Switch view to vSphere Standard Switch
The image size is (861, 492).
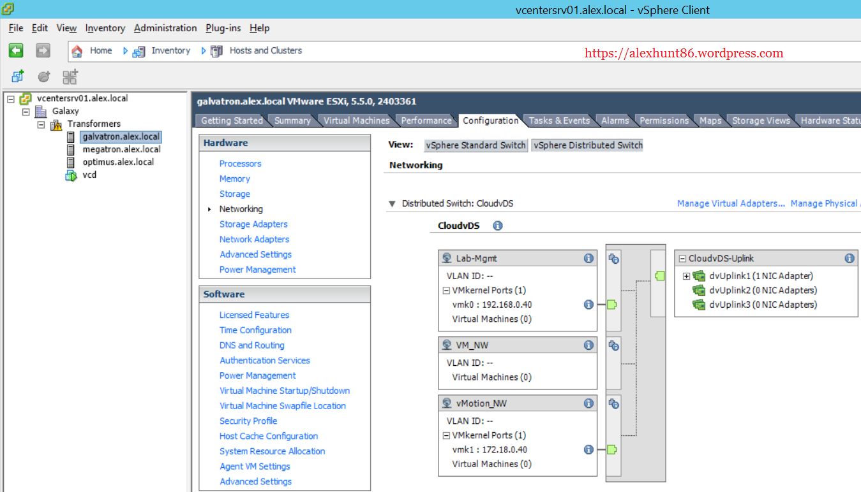tap(475, 145)
